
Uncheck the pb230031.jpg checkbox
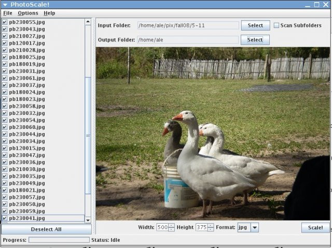coord(5,71)
